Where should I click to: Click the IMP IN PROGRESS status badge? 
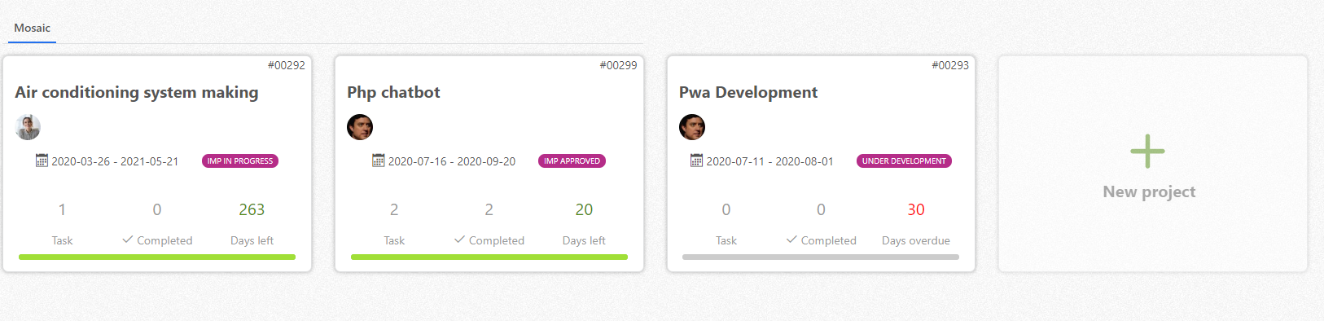coord(240,161)
